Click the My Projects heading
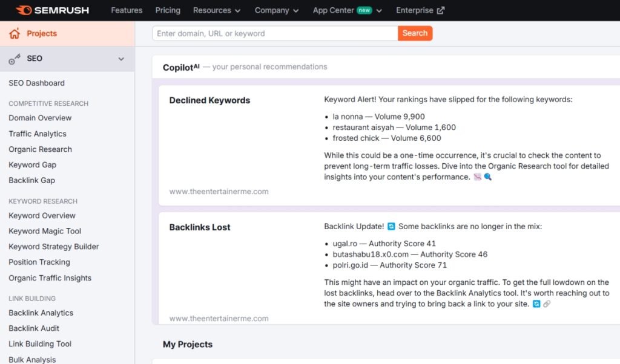This screenshot has width=620, height=364. 188,344
